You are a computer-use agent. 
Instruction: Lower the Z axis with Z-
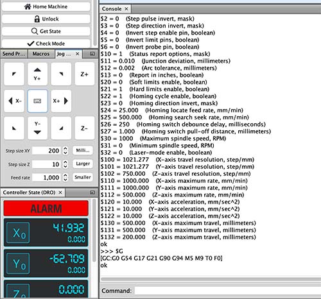point(85,128)
